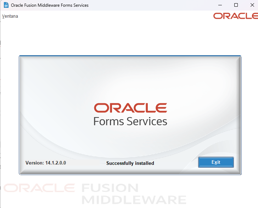Click the Oracle logo beside the menu bar
258x208 pixels.
[x=236, y=16]
